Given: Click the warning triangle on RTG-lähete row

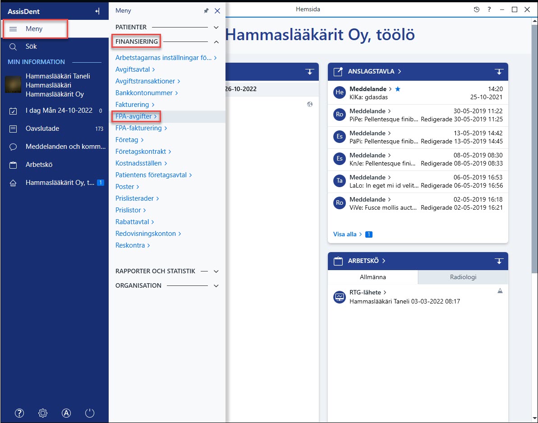Looking at the screenshot, I should pyautogui.click(x=500, y=291).
